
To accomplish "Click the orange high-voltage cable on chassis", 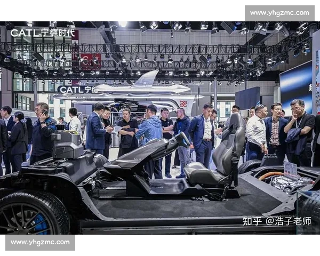I will (x=273, y=175).
